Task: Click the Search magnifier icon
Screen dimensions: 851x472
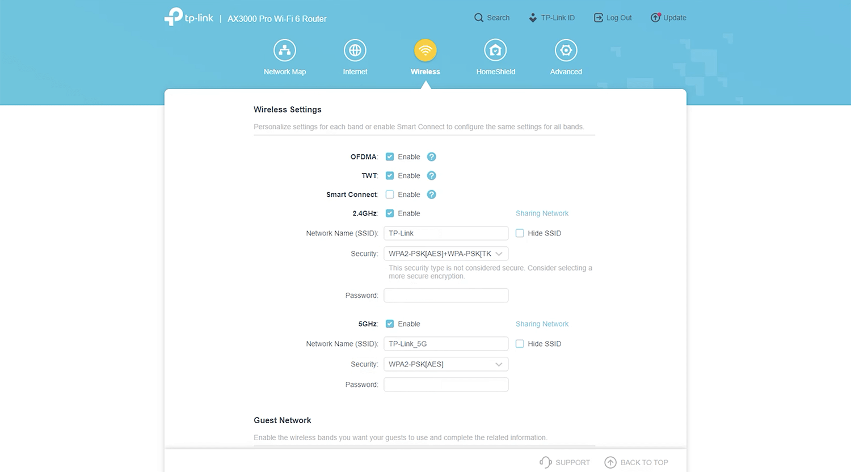Action: pyautogui.click(x=479, y=18)
